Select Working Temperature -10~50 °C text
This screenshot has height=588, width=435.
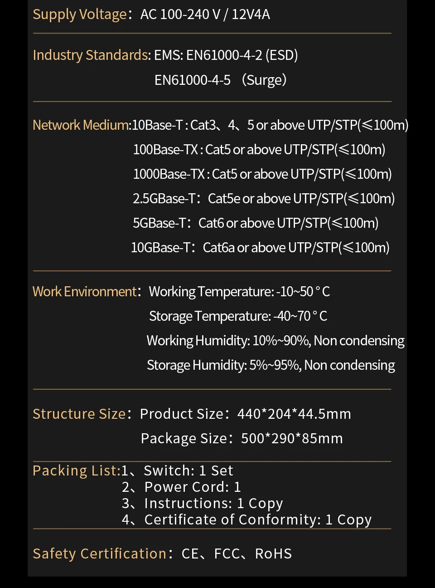pos(239,291)
